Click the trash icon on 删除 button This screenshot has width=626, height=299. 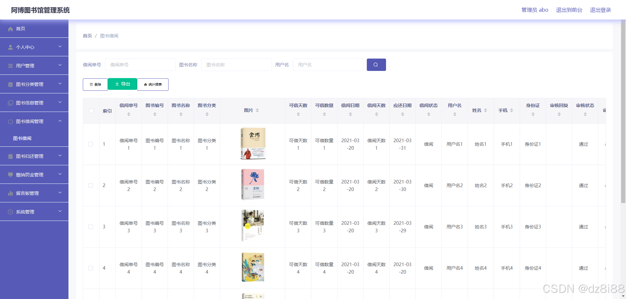coord(91,84)
